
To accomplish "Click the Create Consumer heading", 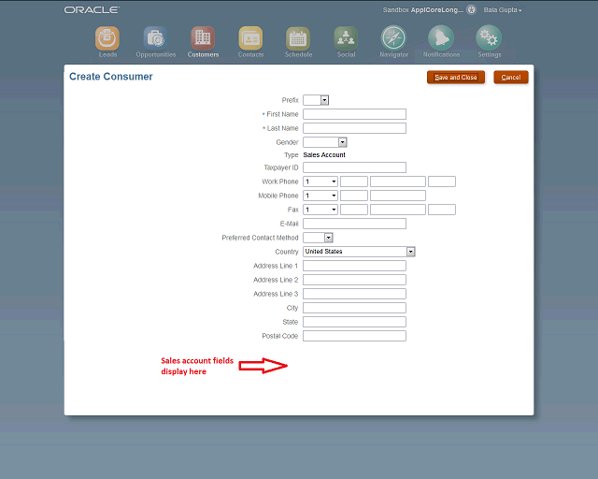I will (x=110, y=77).
